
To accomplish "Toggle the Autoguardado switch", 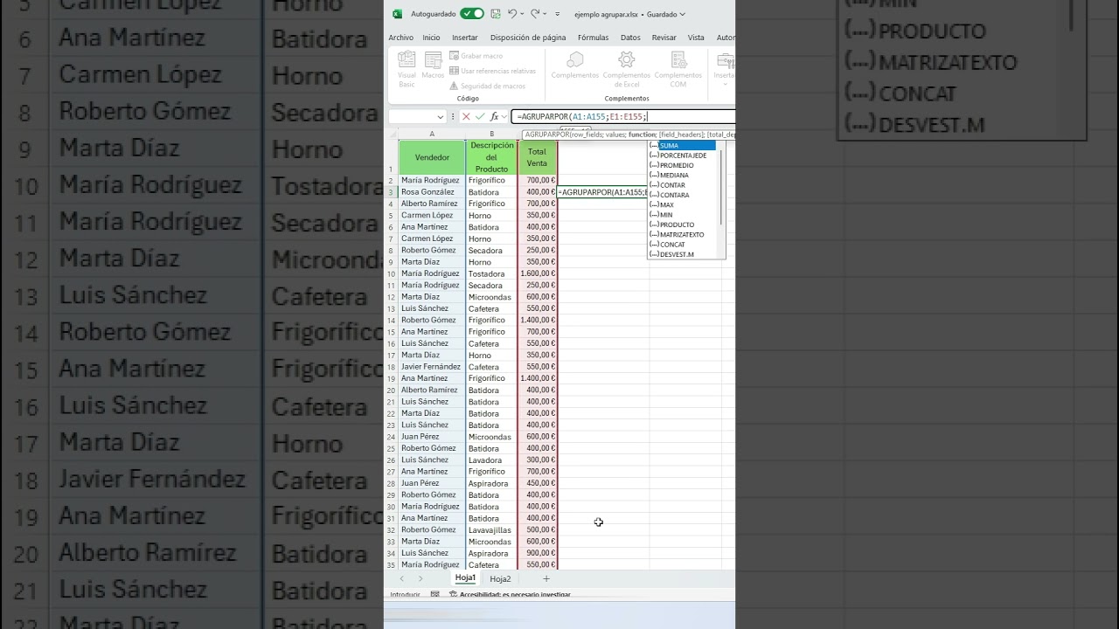I will 472,14.
